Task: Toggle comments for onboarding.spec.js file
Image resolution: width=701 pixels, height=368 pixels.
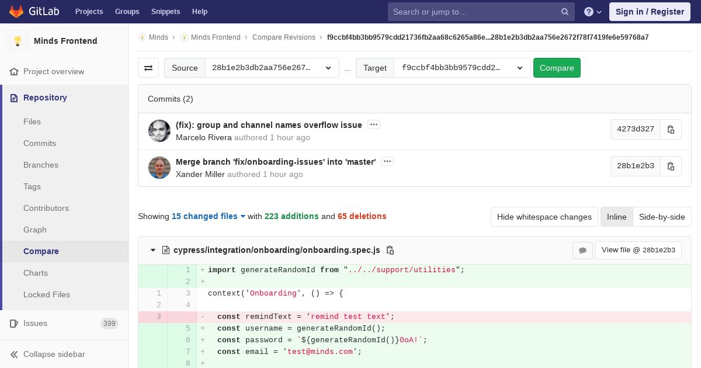Action: point(582,251)
